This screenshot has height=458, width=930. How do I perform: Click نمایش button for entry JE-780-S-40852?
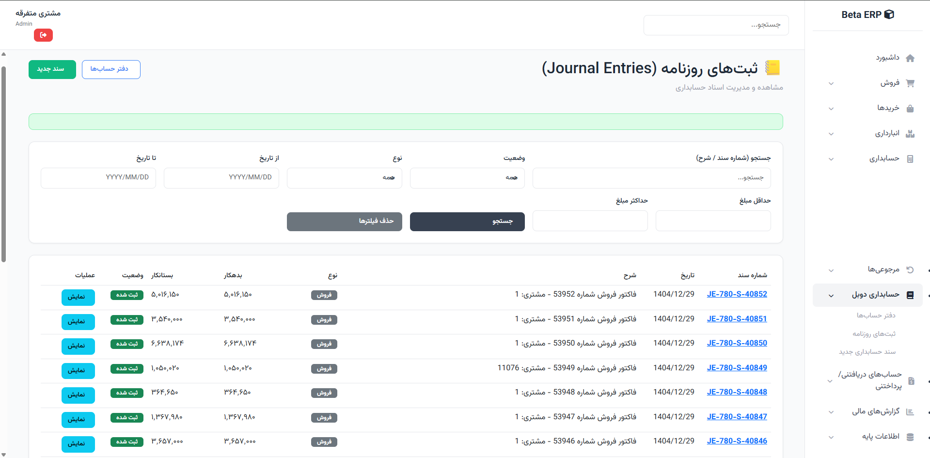tap(78, 297)
